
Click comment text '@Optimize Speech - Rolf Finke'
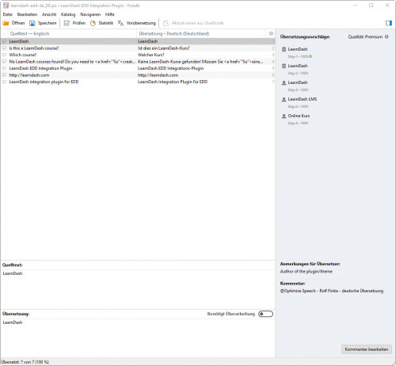click(x=309, y=291)
